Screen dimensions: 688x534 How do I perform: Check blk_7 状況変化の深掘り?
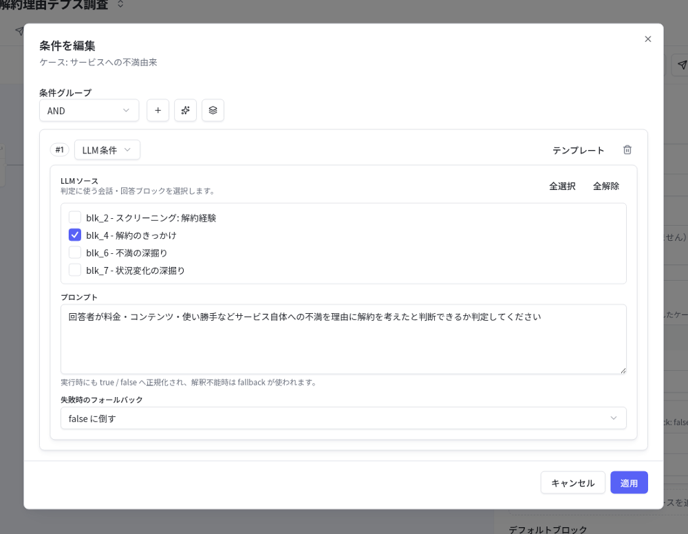pos(75,270)
